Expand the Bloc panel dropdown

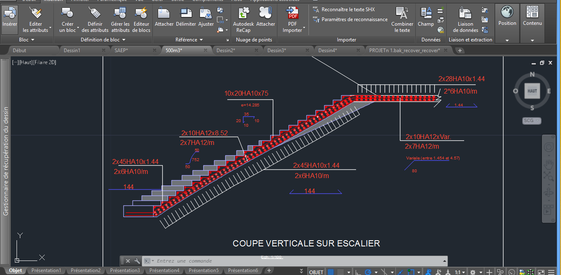tap(27, 40)
